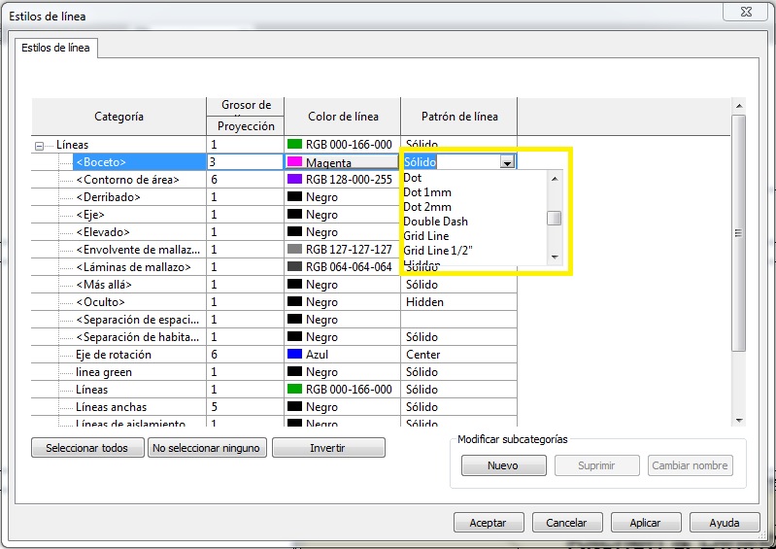Click scroll down arrow in pattern list

[x=555, y=257]
